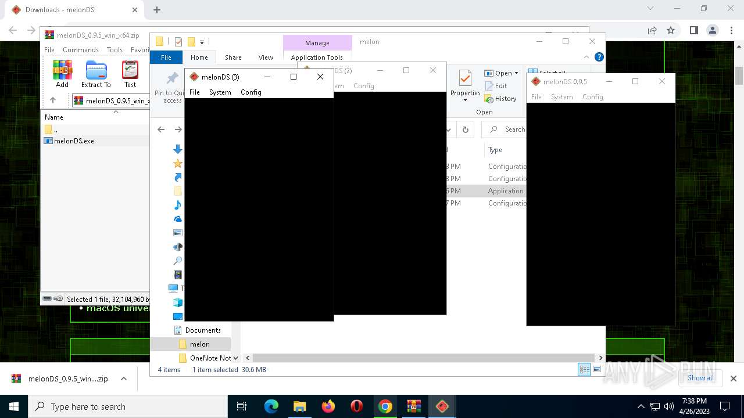This screenshot has width=744, height=418.
Task: Sort WinRAR list by Name column
Action: tap(54, 117)
